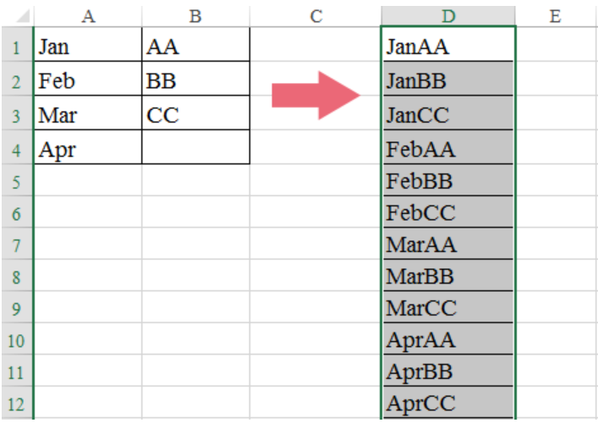This screenshot has width=598, height=423.
Task: Select row 5 header
Action: tap(17, 180)
